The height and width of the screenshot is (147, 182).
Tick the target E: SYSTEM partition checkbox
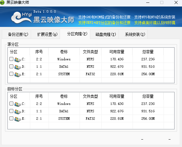point(11,118)
